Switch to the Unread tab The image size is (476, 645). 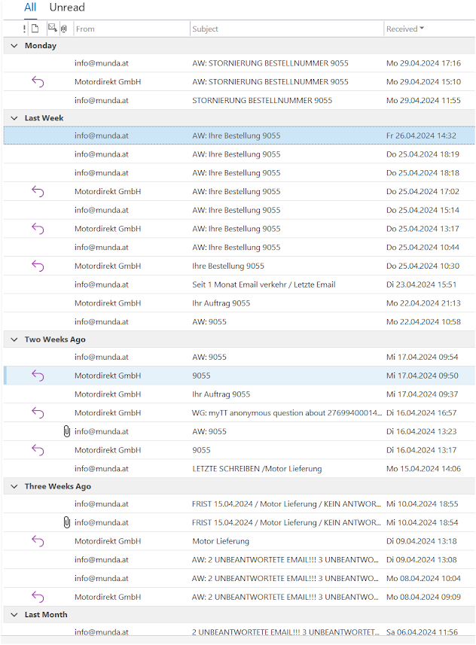[x=67, y=8]
